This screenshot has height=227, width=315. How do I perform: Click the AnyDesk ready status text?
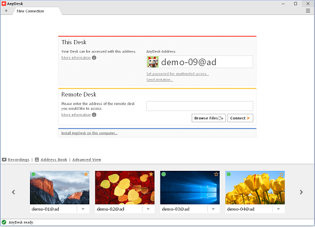tap(22, 222)
